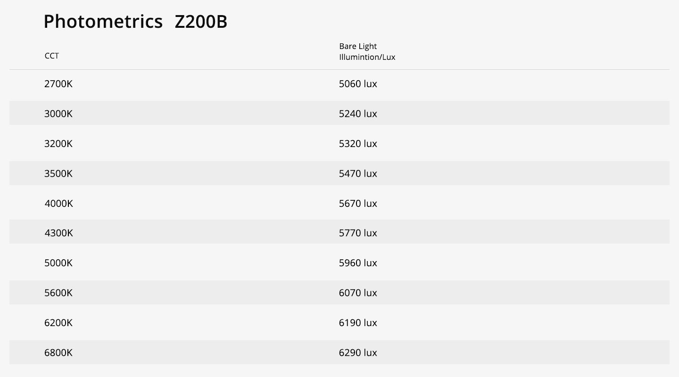Viewport: 679px width, 377px height.
Task: Select the 5000K row label
Action: pos(58,263)
